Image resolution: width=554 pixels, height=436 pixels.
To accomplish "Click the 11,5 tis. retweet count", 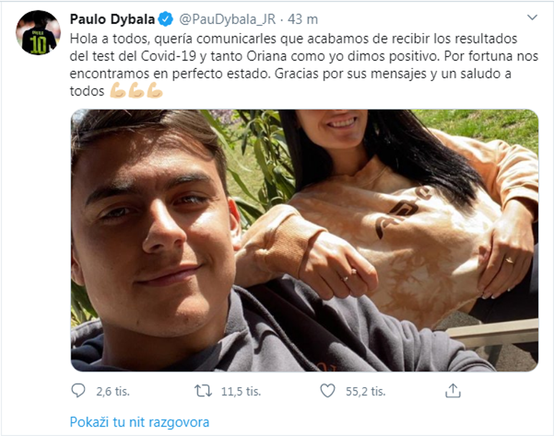I will click(241, 391).
